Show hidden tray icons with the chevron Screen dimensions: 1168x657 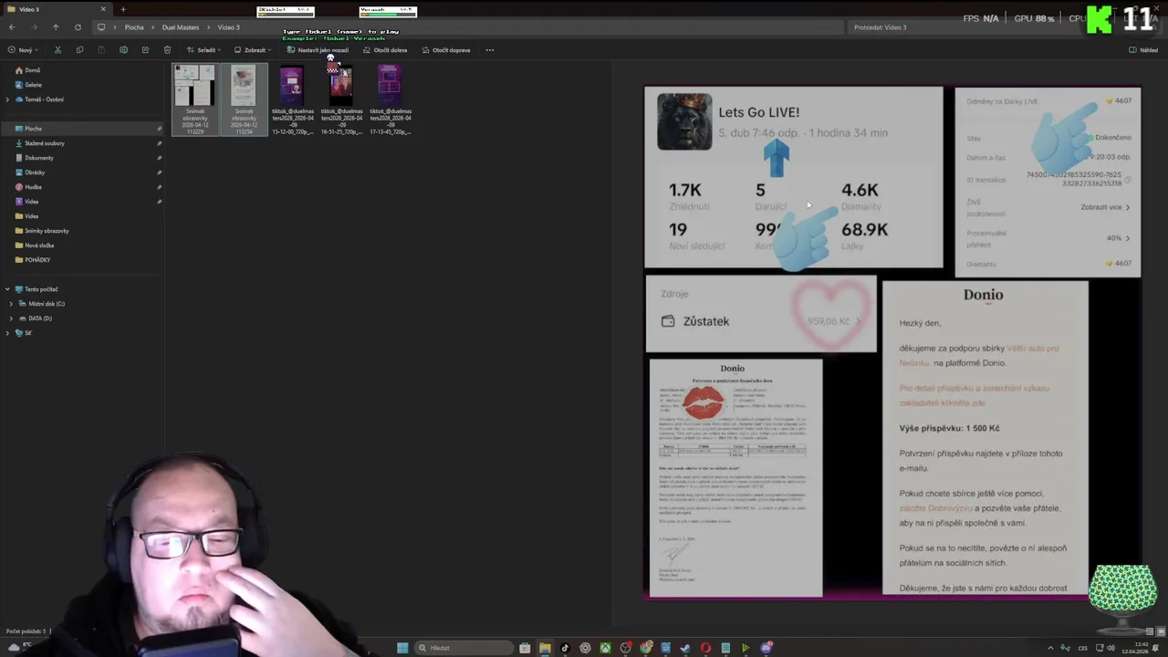pos(1050,648)
